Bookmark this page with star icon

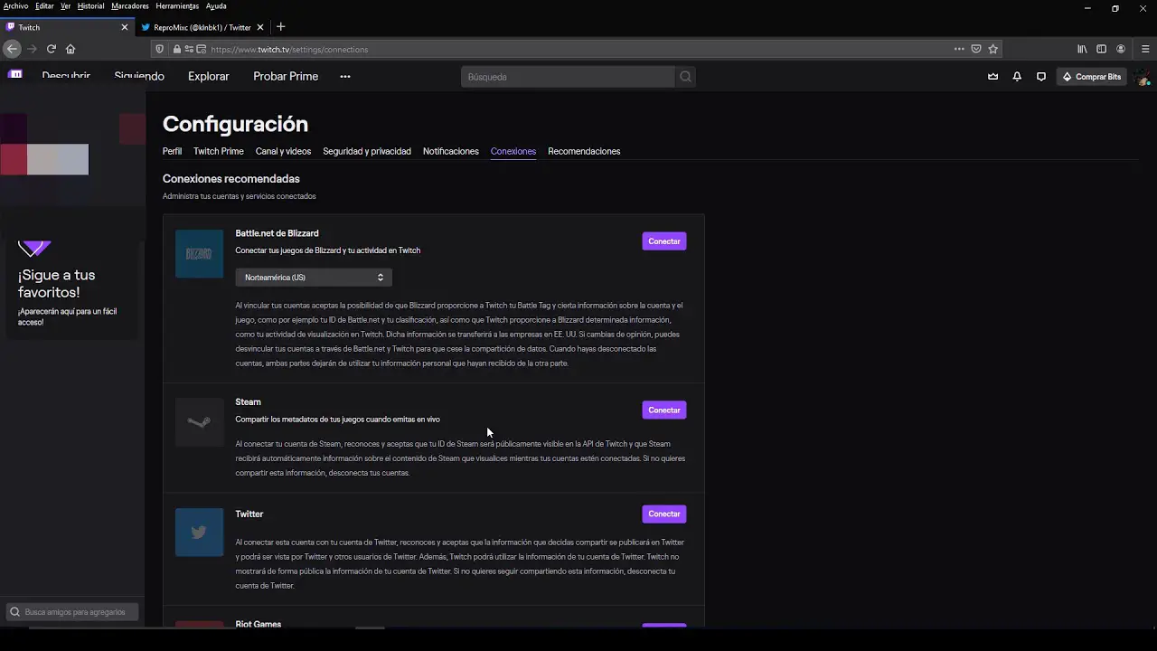pos(992,49)
